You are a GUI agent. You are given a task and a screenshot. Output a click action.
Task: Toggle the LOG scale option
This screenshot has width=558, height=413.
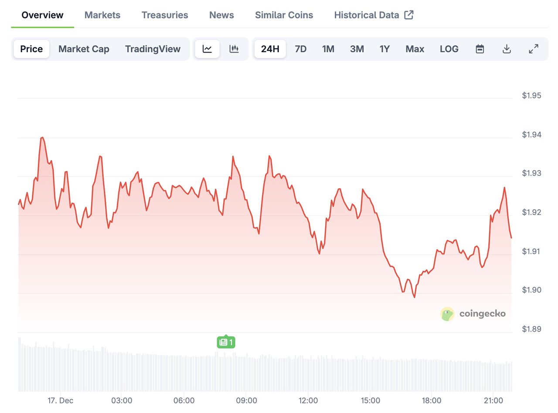point(449,49)
